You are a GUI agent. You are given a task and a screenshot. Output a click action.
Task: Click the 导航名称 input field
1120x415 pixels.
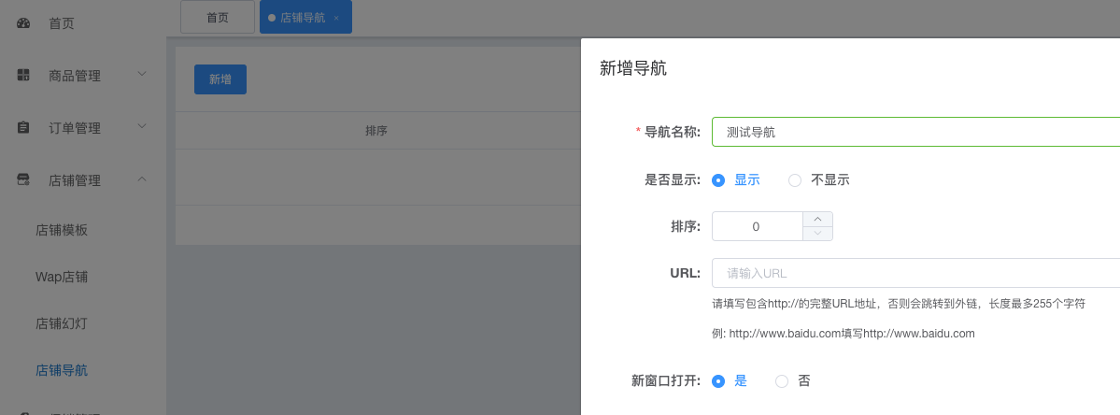click(x=915, y=132)
